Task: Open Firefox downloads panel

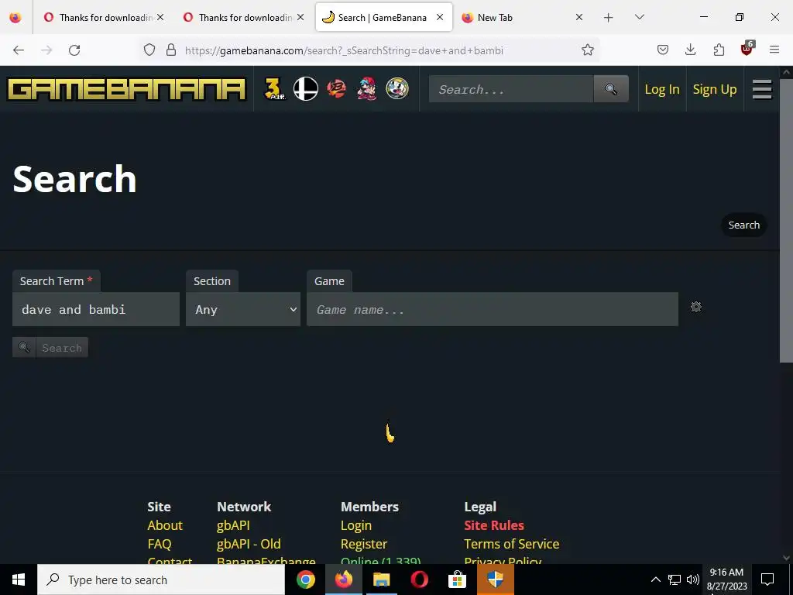Action: 690,50
